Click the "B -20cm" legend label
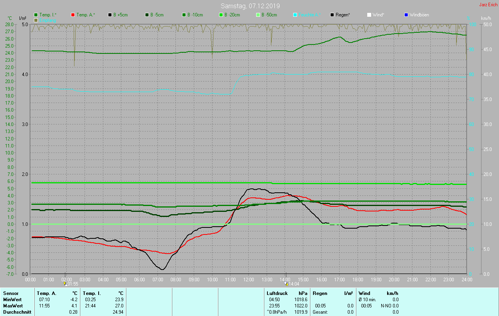The height and width of the screenshot is (316, 499). [232, 15]
